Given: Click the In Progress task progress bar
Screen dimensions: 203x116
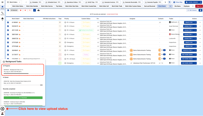Looking at the screenshot, I should tap(23, 74).
